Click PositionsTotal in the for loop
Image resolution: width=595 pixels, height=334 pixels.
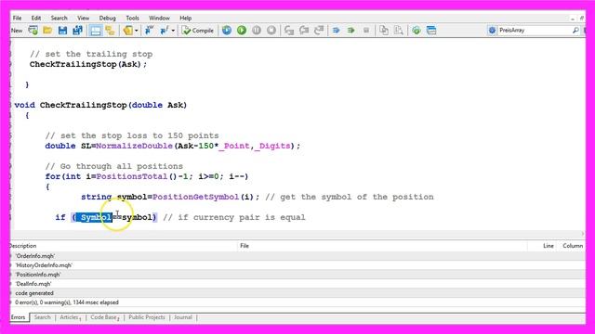[132, 176]
